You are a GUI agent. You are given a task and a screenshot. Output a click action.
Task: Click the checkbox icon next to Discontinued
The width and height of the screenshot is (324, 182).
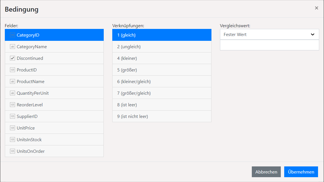click(12, 58)
